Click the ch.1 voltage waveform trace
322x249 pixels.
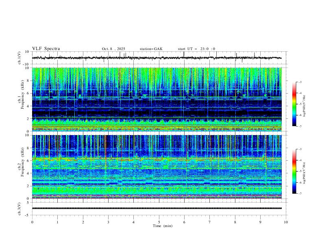click(157, 58)
